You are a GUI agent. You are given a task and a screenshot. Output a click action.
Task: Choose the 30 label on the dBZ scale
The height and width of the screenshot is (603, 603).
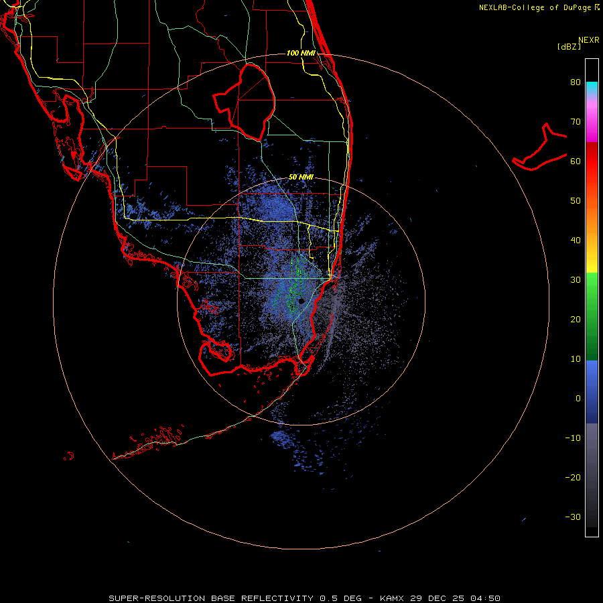[576, 280]
